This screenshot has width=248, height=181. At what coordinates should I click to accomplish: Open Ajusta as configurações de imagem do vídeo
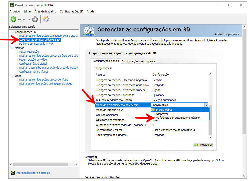tap(46, 84)
